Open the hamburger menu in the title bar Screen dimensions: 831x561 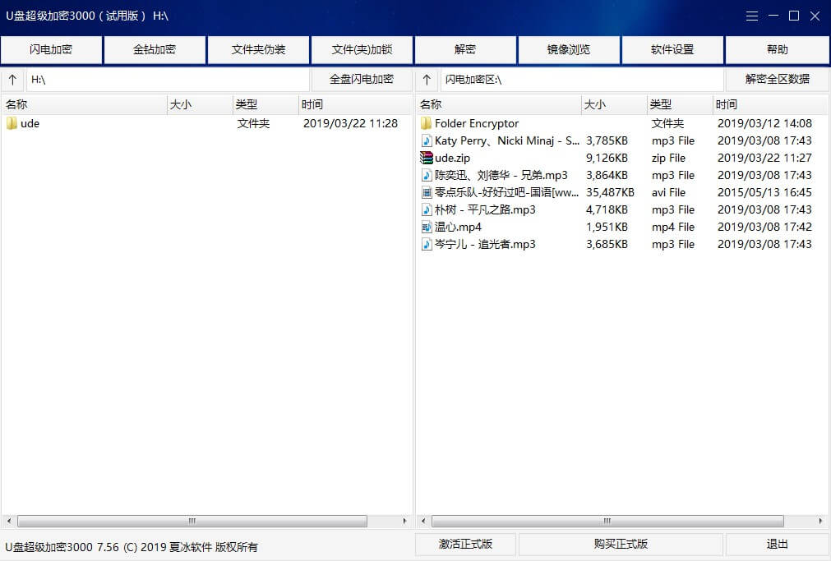tap(751, 16)
